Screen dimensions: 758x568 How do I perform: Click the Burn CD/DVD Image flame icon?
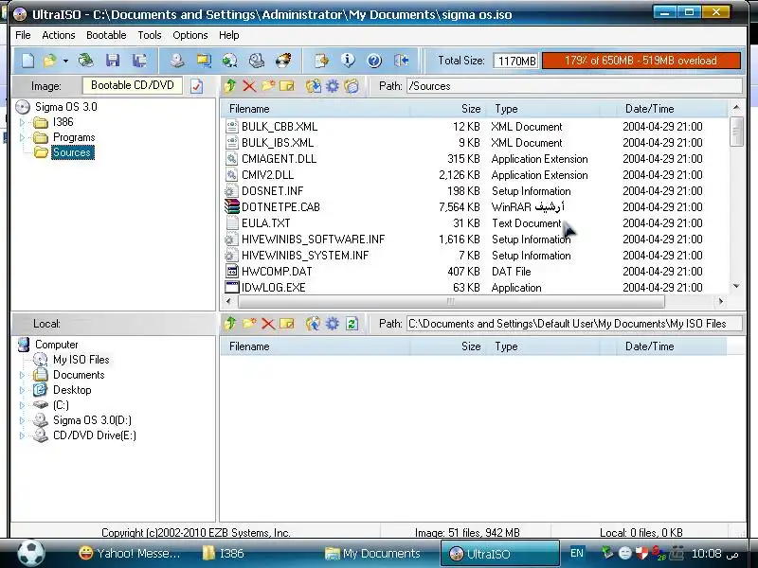click(283, 61)
